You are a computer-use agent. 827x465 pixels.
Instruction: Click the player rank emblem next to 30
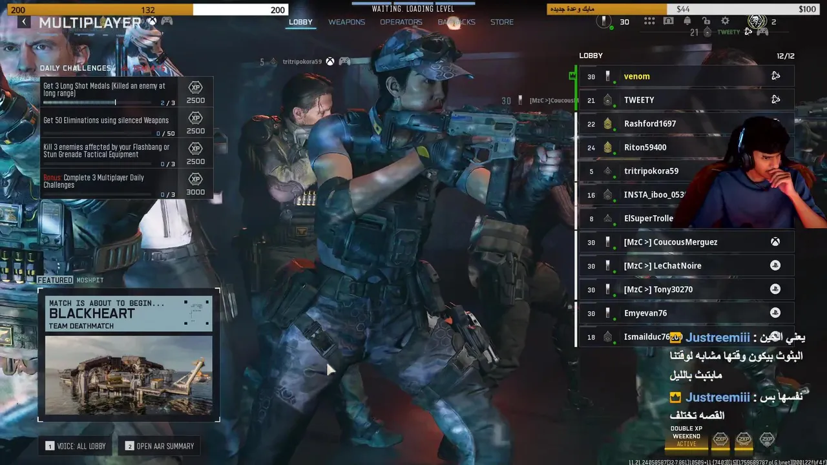605,21
